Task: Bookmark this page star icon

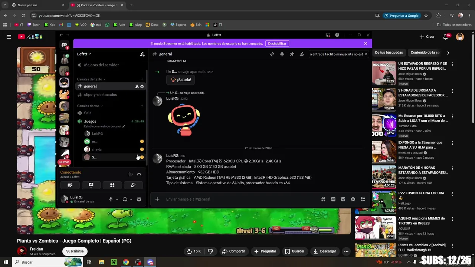Action: pyautogui.click(x=426, y=16)
